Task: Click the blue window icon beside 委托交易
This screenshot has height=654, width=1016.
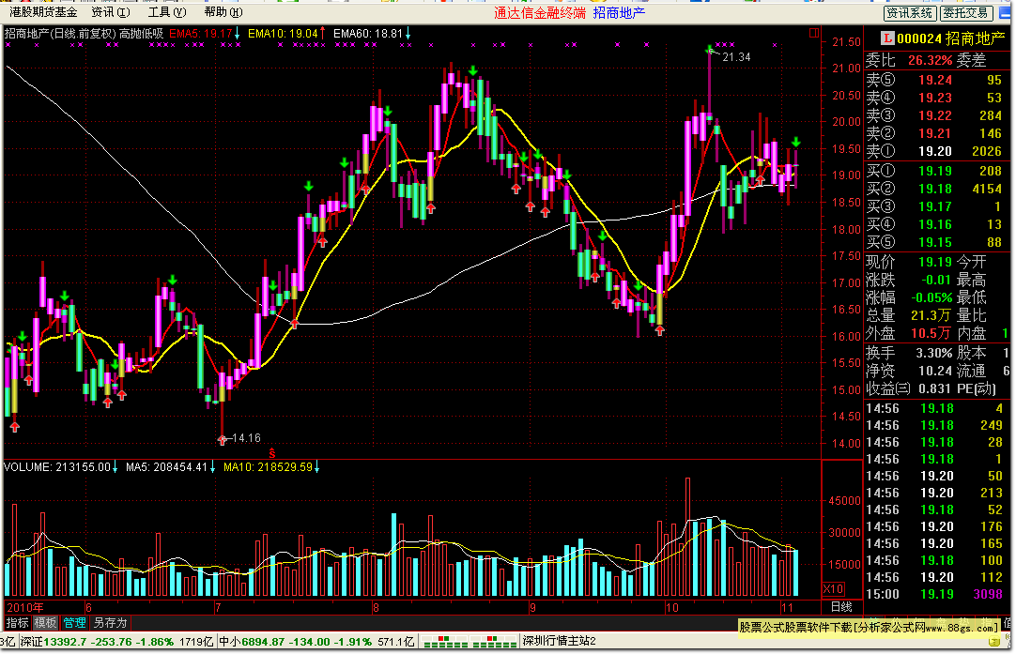Action: 1005,12
